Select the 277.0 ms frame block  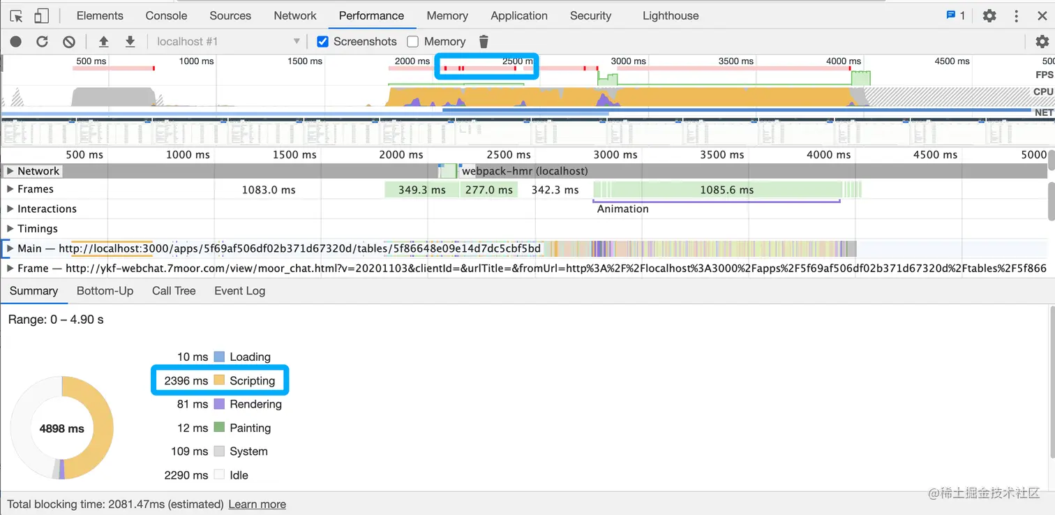(x=488, y=190)
